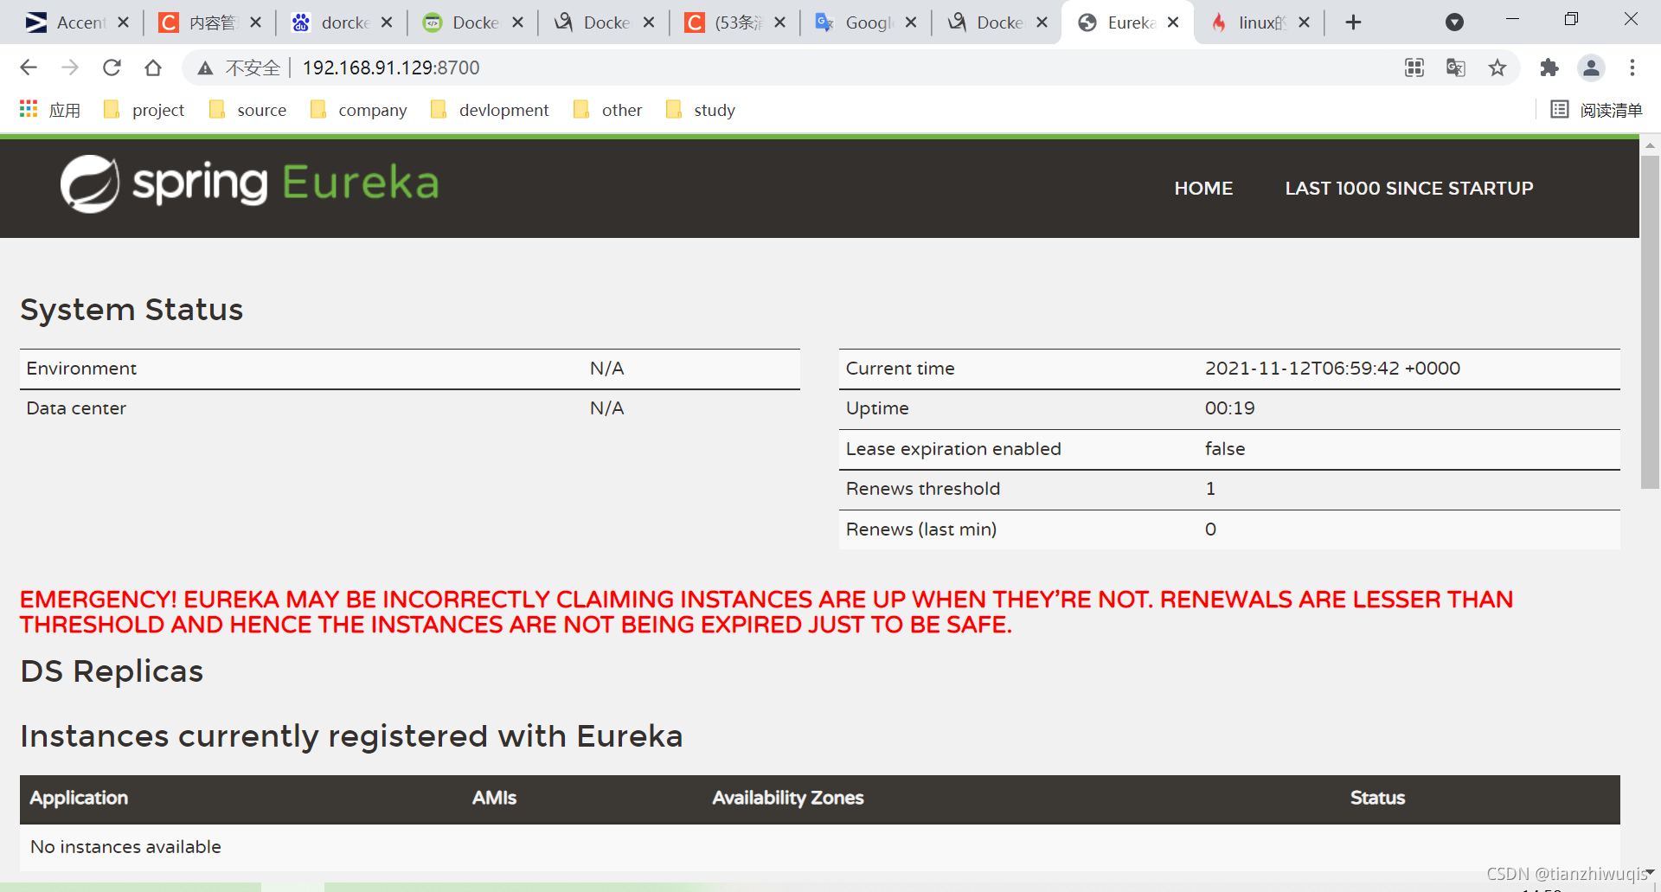Bookmark this page with the star icon
1661x892 pixels.
[1497, 67]
